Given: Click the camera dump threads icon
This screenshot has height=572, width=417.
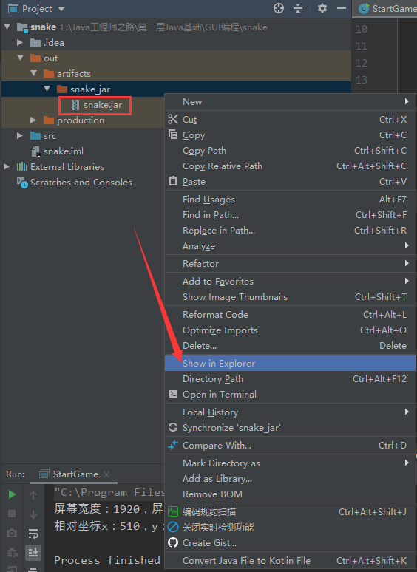Looking at the screenshot, I should [12, 533].
